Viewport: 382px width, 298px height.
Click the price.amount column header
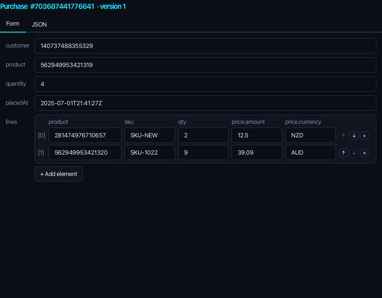(x=248, y=122)
